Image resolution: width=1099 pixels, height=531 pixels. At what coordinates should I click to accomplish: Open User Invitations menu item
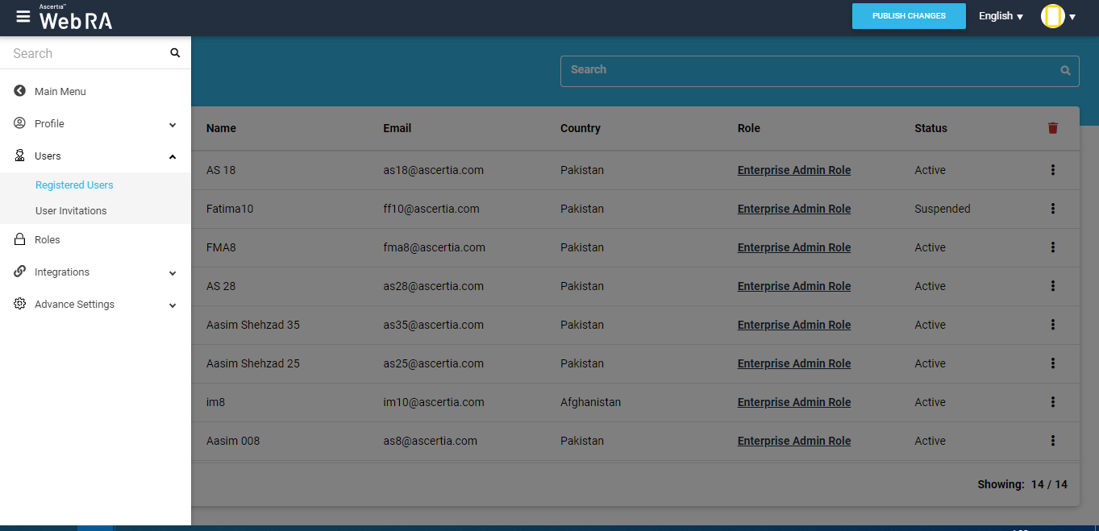pyautogui.click(x=71, y=211)
